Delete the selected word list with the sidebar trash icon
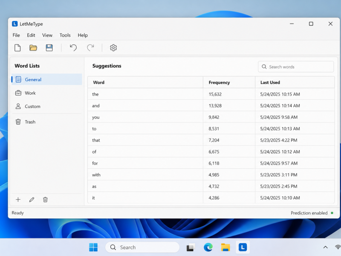The width and height of the screenshot is (341, 256). point(45,199)
